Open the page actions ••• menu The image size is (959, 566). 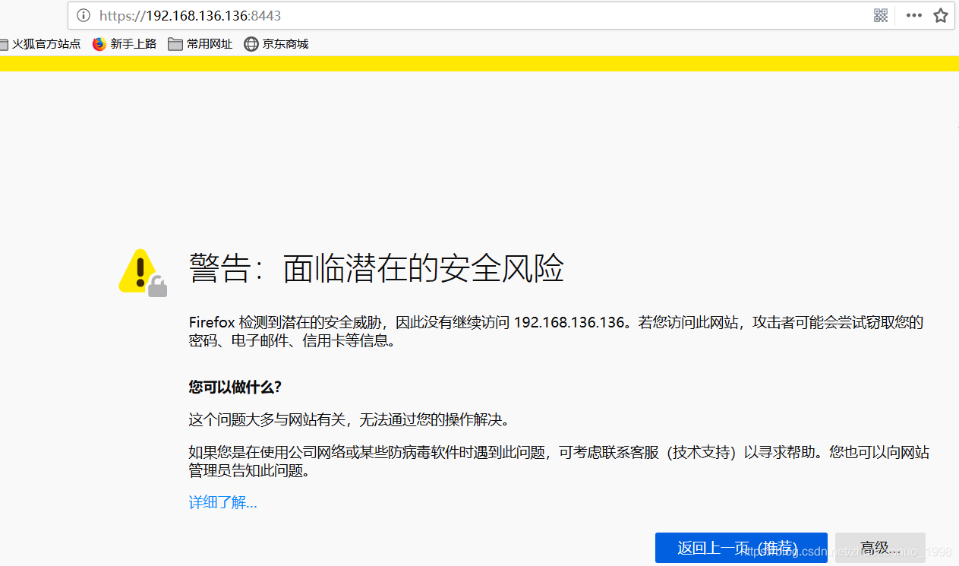913,14
